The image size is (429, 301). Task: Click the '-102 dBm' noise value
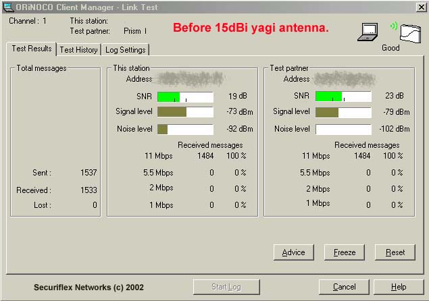(x=395, y=129)
